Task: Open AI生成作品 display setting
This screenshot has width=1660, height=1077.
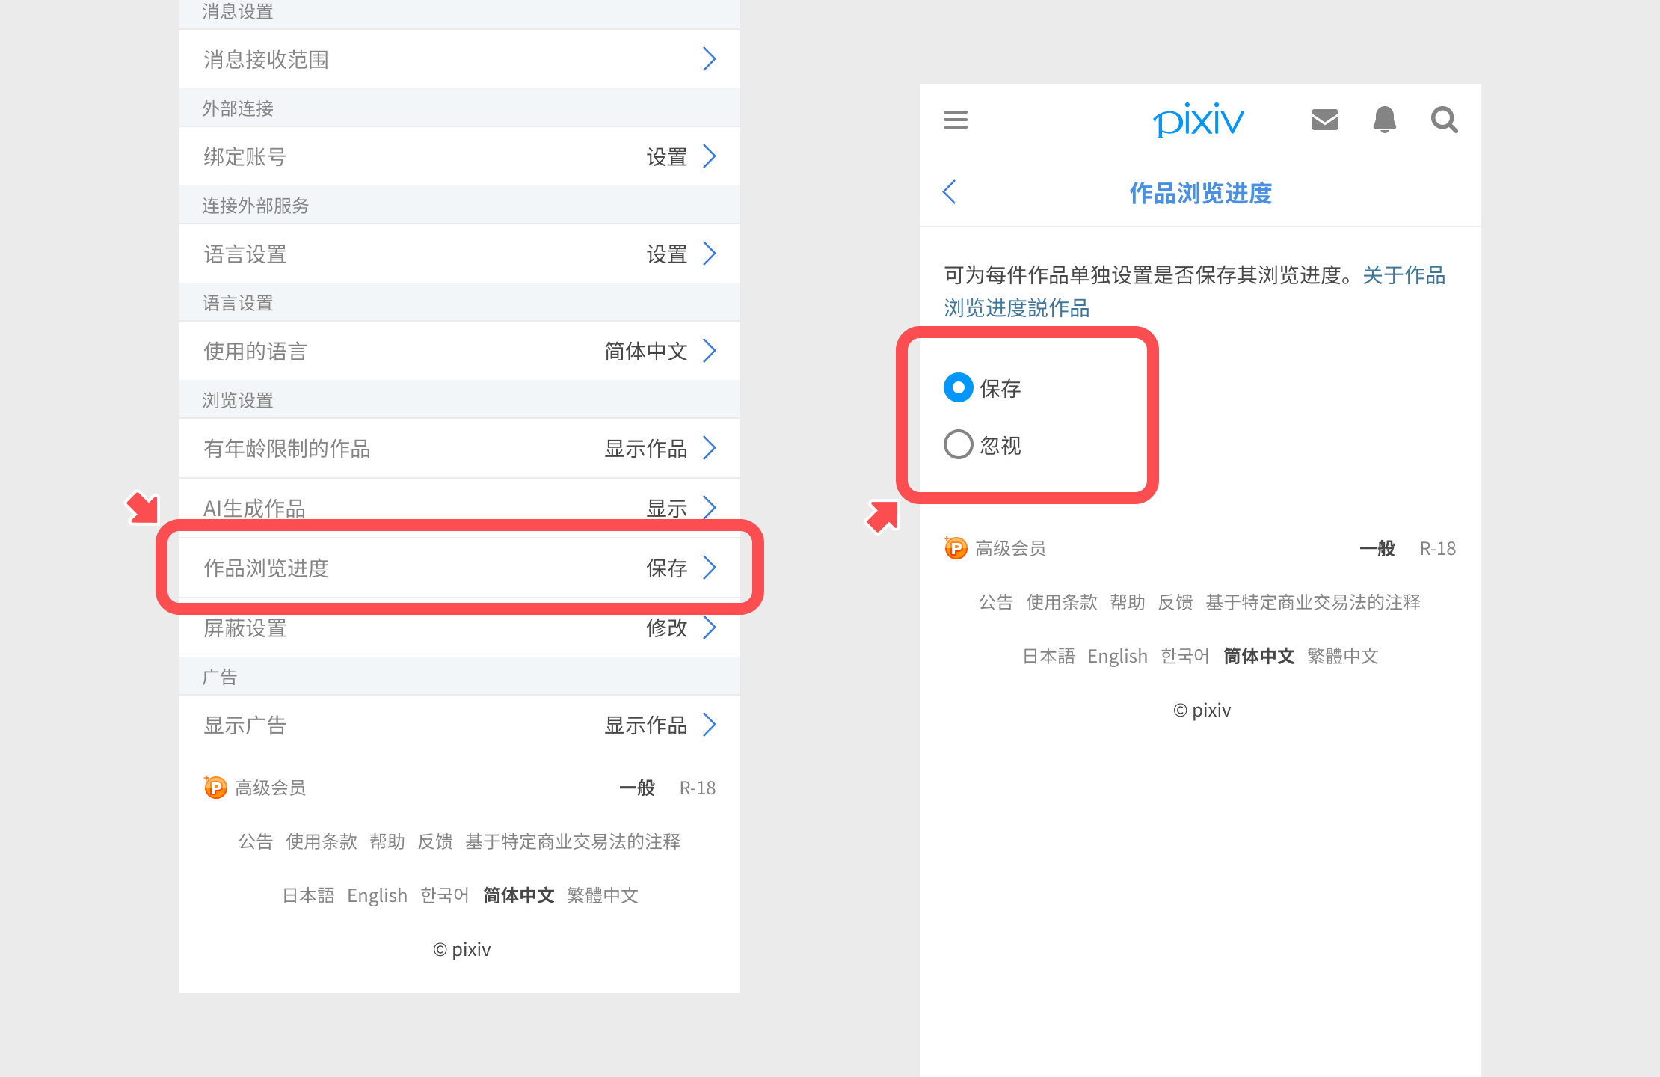Action: pos(459,508)
